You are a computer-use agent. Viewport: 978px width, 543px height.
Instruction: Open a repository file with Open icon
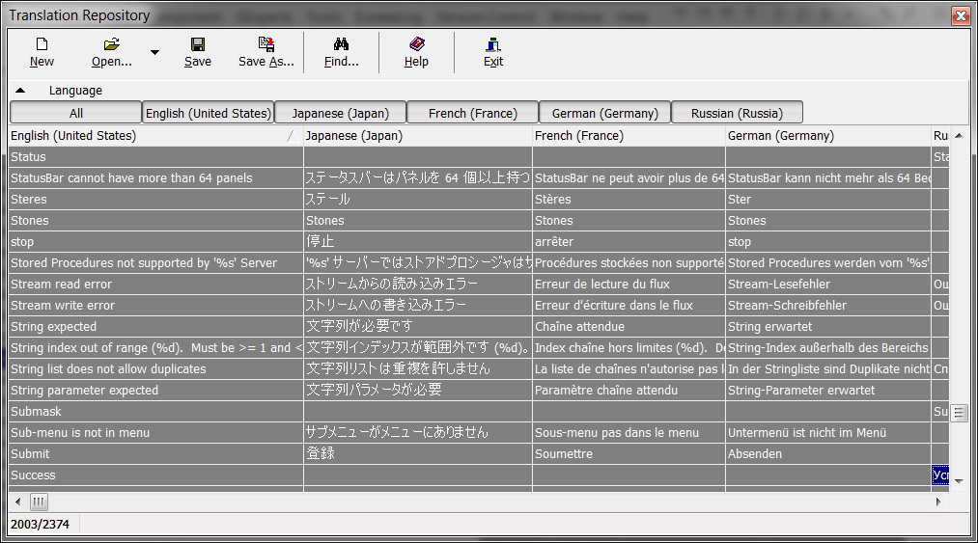(112, 44)
